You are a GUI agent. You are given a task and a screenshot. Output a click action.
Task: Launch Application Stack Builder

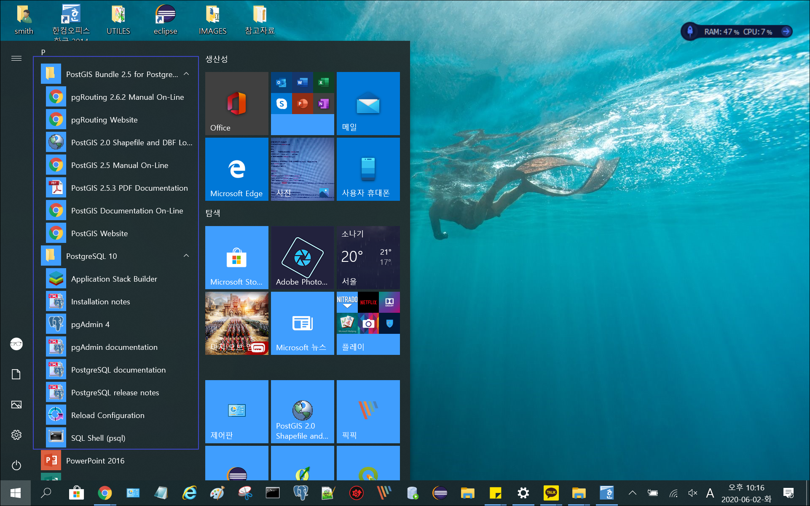(116, 279)
